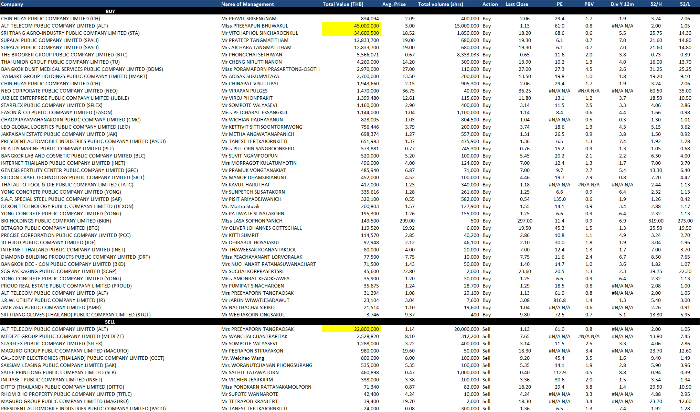Click Mr. Weichao Wang name cell
700x412 pixels.
tap(243, 358)
